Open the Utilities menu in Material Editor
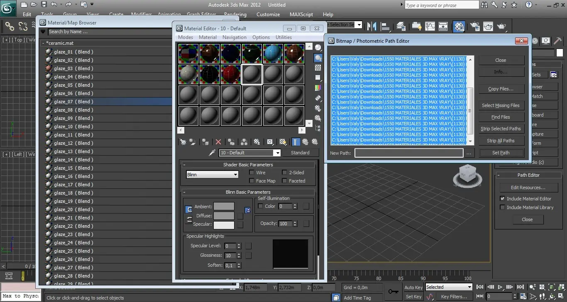567x302 pixels. point(284,37)
